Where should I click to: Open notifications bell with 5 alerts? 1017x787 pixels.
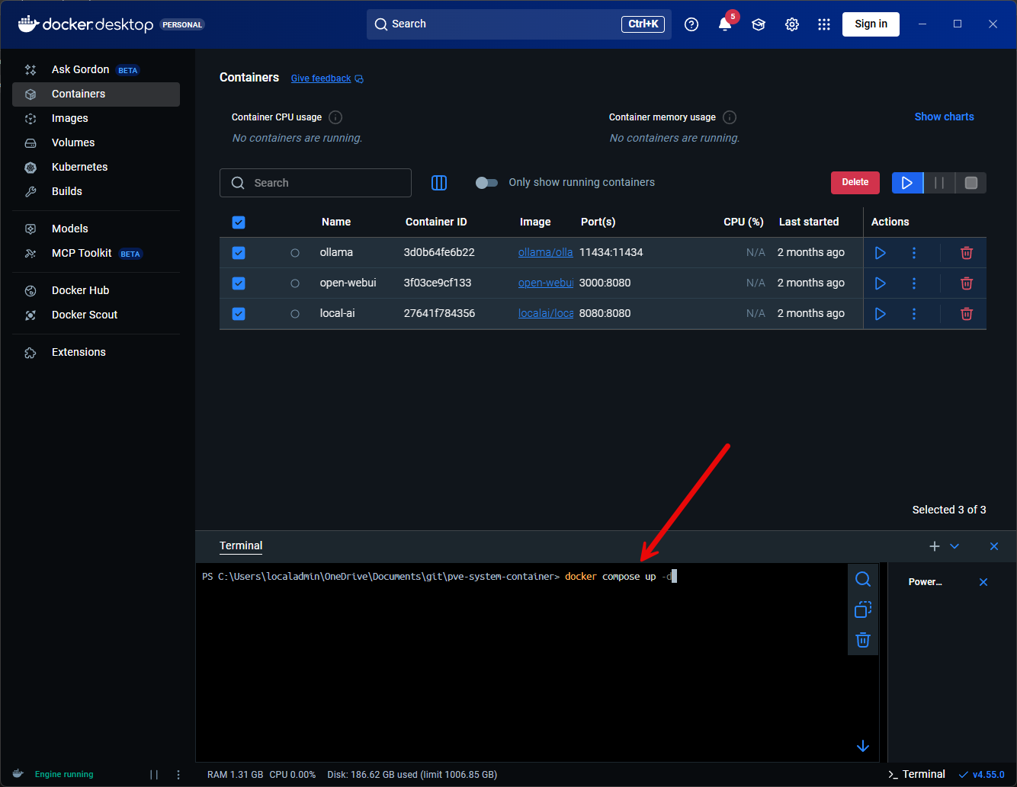(x=725, y=24)
